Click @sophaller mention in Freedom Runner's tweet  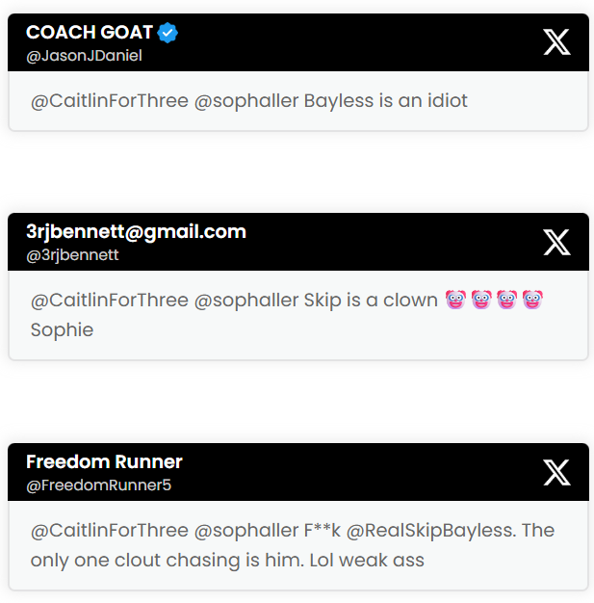pyautogui.click(x=246, y=530)
